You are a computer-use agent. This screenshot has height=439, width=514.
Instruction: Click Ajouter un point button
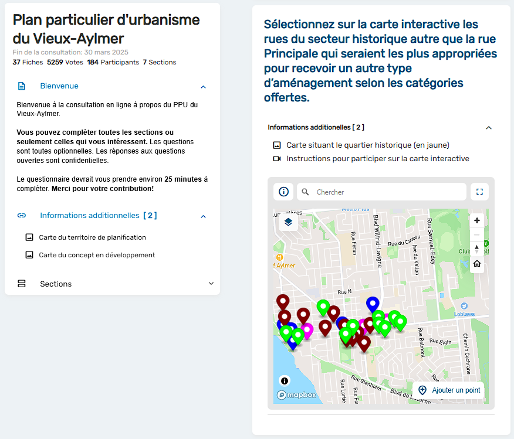point(448,390)
